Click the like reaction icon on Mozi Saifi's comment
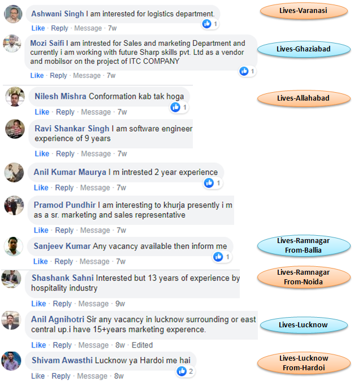The width and height of the screenshot is (354, 381). (244, 71)
